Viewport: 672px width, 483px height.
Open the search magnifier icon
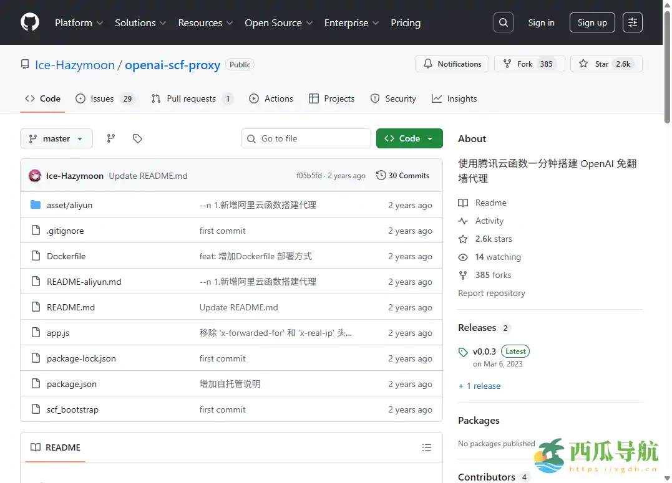tap(504, 22)
